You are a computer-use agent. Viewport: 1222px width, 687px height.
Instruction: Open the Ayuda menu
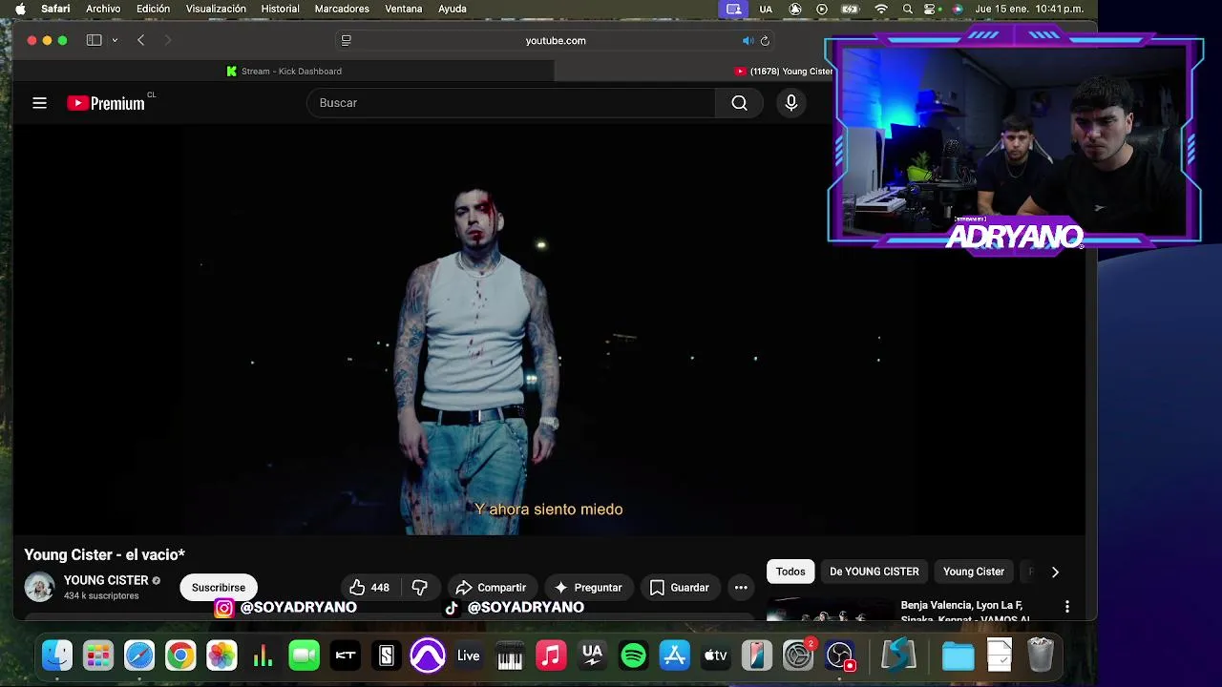(x=453, y=9)
